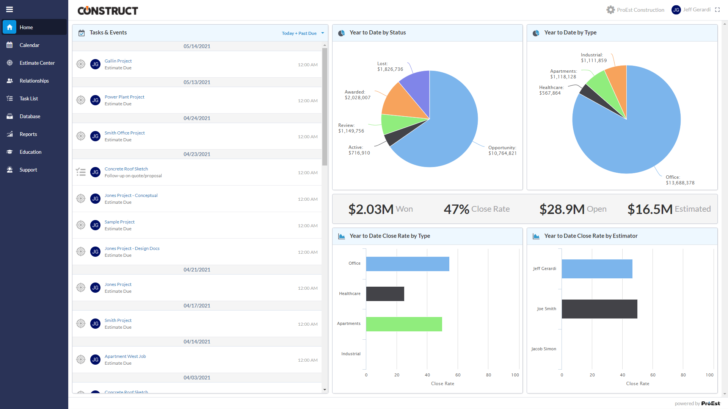Open the Reports section

[28, 134]
